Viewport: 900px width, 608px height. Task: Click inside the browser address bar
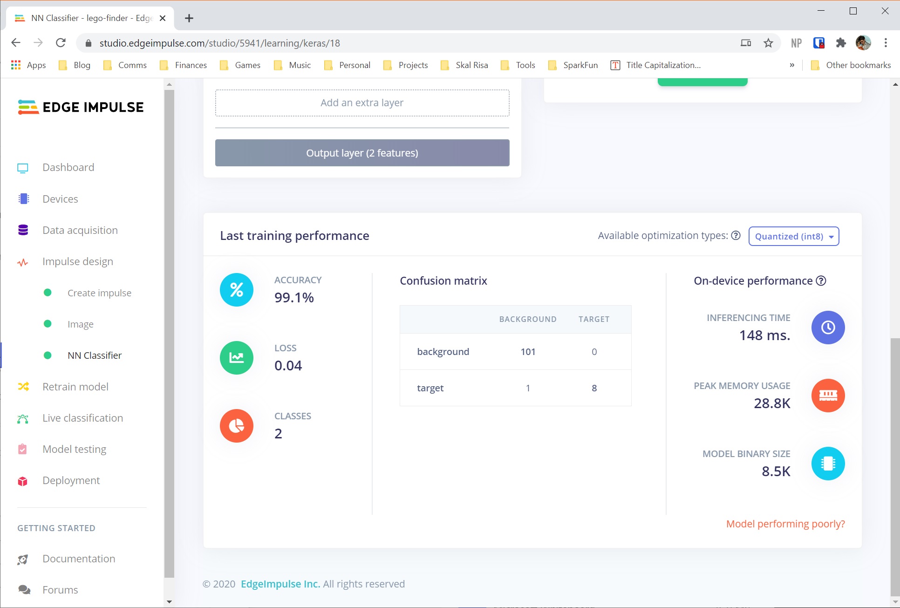[x=326, y=43]
